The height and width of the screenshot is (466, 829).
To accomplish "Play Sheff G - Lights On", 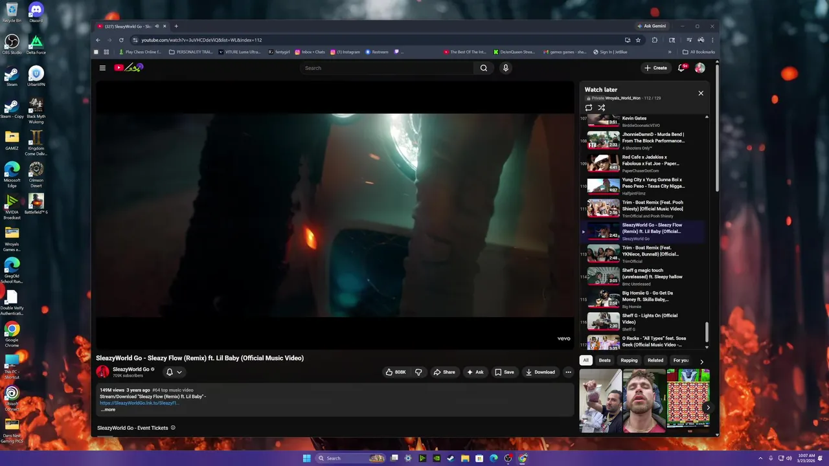I will 641,322.
